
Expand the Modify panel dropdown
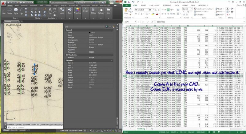[x=38, y=18]
